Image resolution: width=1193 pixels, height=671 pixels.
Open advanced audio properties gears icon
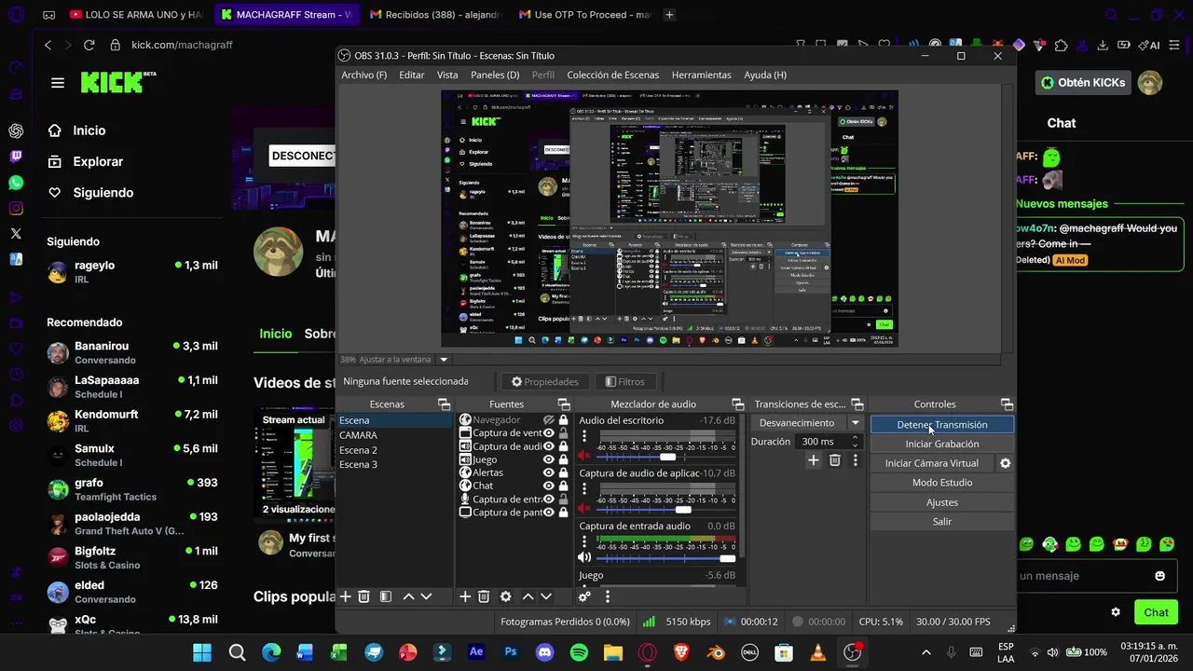[584, 596]
